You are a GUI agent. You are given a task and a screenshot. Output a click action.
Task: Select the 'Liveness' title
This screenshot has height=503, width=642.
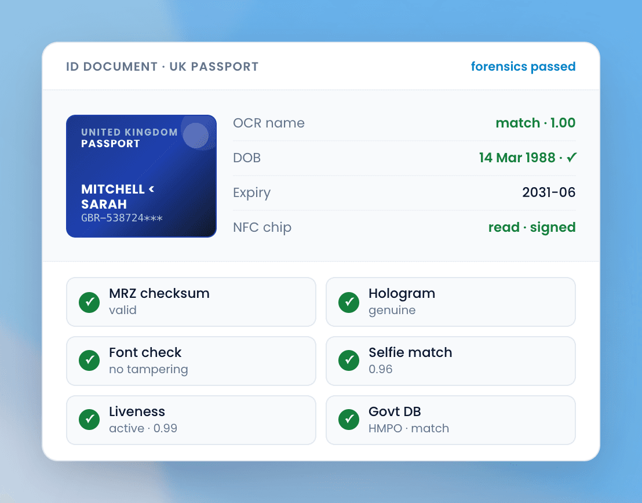coord(137,411)
